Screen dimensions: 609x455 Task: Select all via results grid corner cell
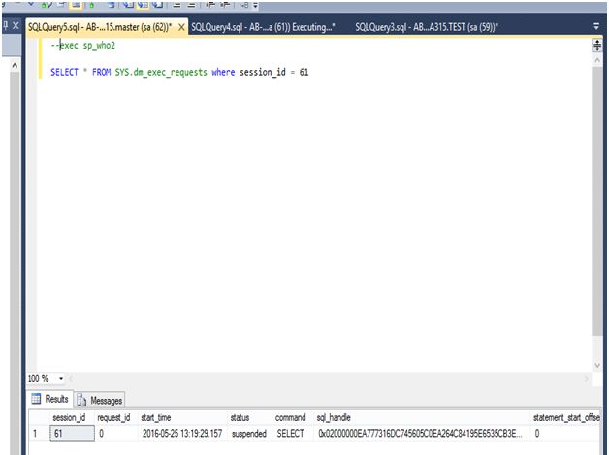click(x=39, y=418)
